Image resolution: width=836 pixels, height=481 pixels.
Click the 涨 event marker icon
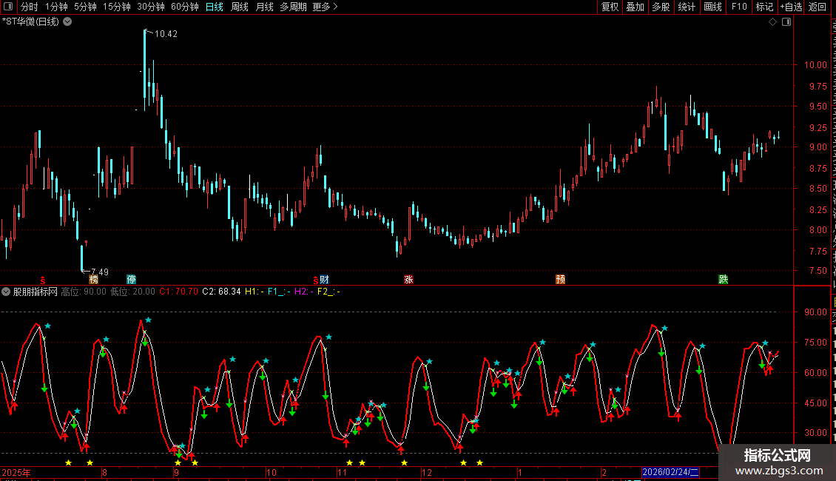pyautogui.click(x=408, y=280)
